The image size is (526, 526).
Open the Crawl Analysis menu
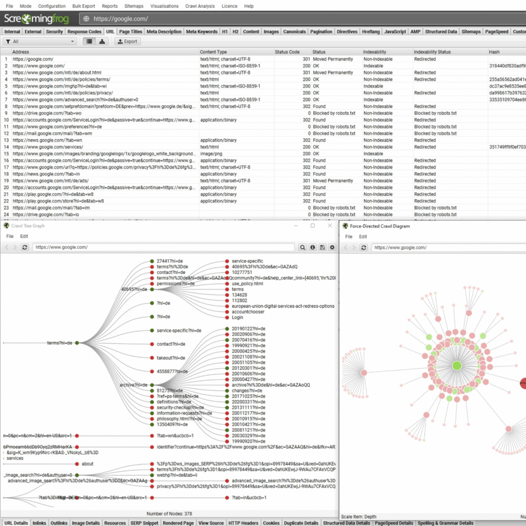click(200, 6)
